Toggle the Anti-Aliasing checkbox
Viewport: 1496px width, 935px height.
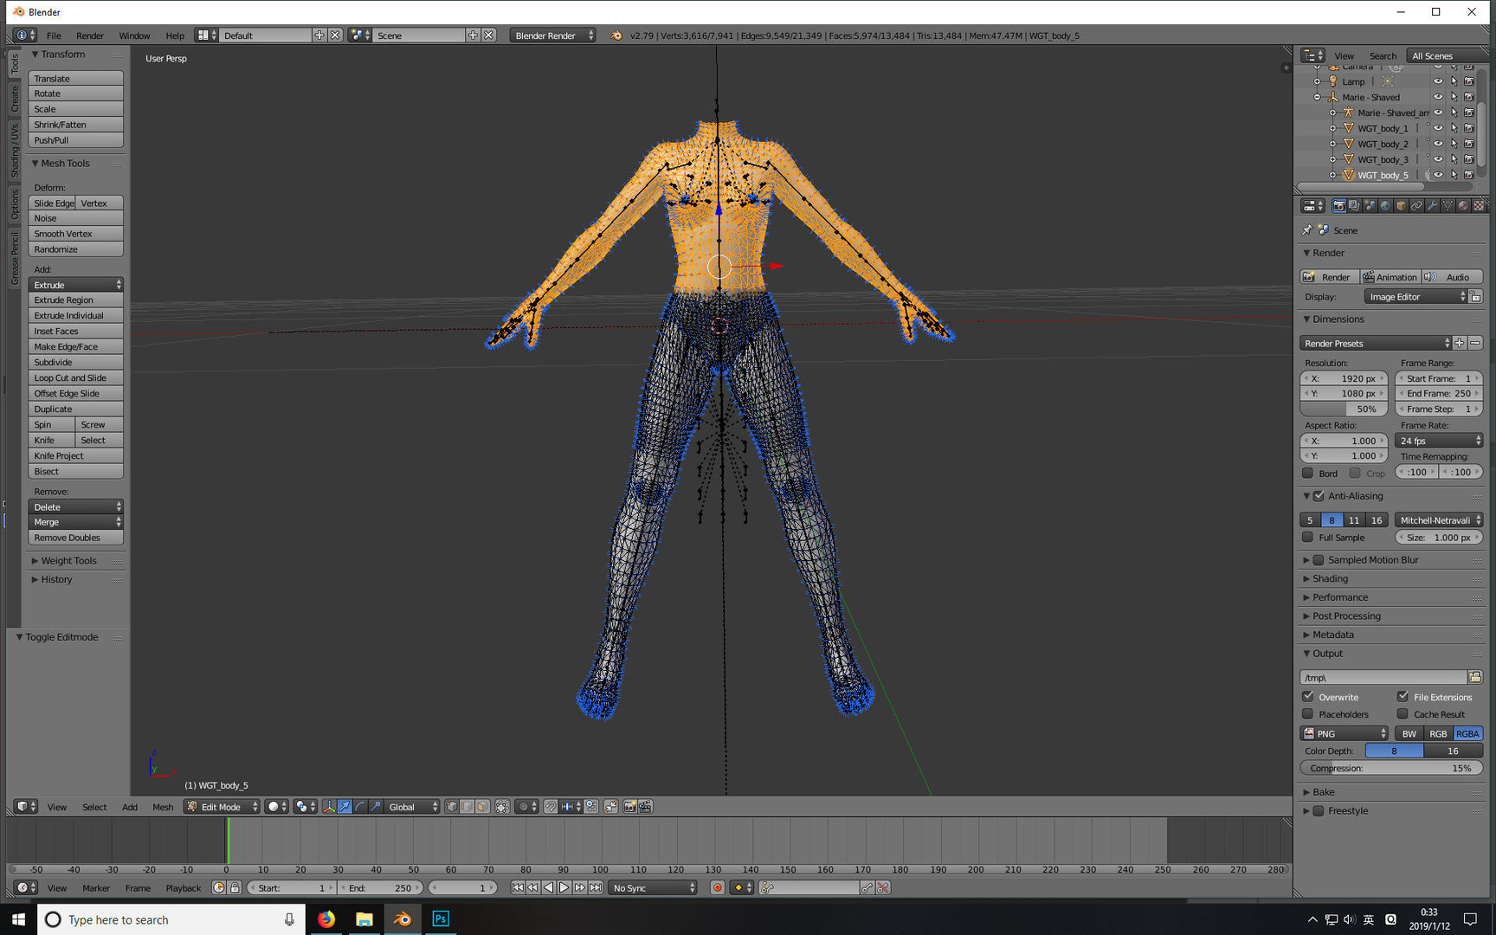tap(1319, 496)
